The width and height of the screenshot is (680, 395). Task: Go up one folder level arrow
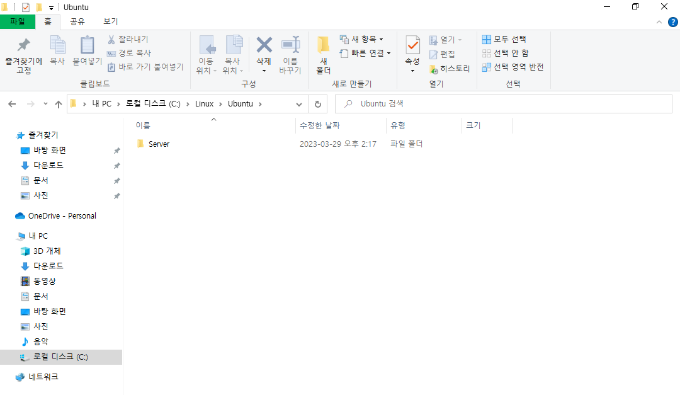click(59, 104)
